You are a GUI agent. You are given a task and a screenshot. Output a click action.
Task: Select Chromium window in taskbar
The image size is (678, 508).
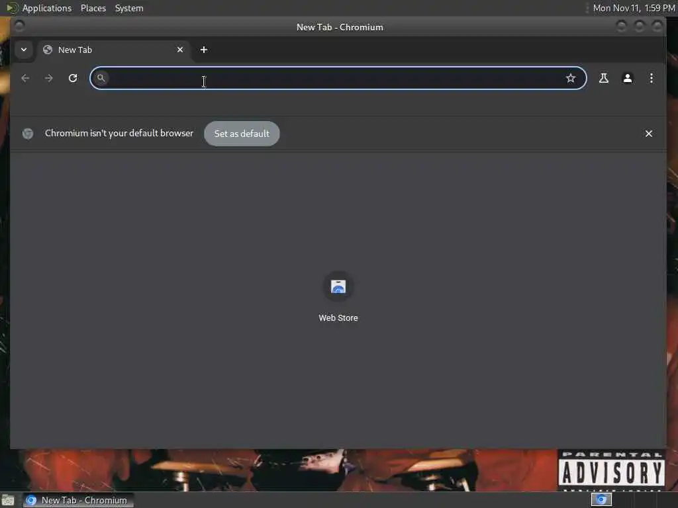coord(78,500)
